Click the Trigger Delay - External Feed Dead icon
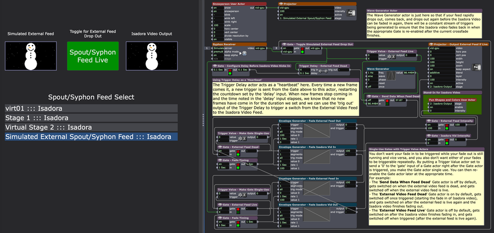This screenshot has width=494, height=233. [322, 71]
